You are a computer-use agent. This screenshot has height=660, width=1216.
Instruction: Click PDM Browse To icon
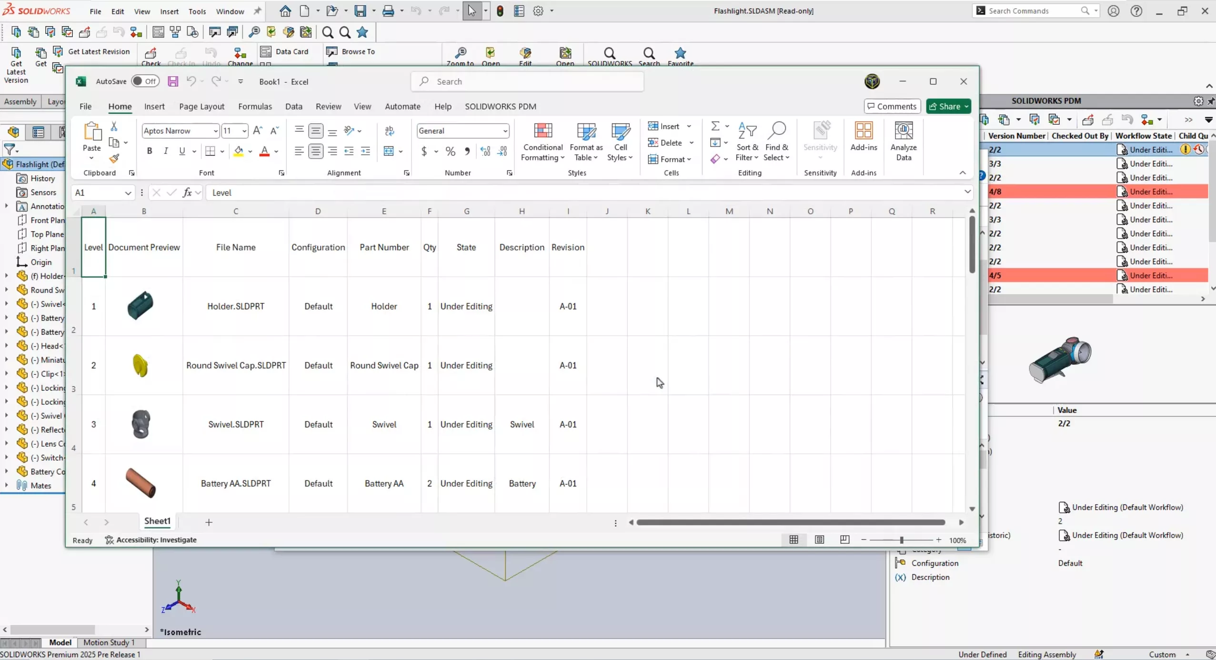[351, 51]
